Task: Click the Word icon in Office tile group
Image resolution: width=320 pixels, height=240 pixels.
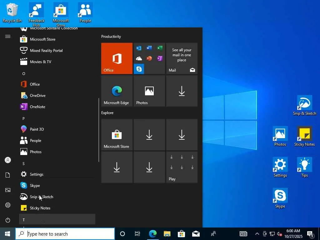Action: pyautogui.click(x=149, y=48)
